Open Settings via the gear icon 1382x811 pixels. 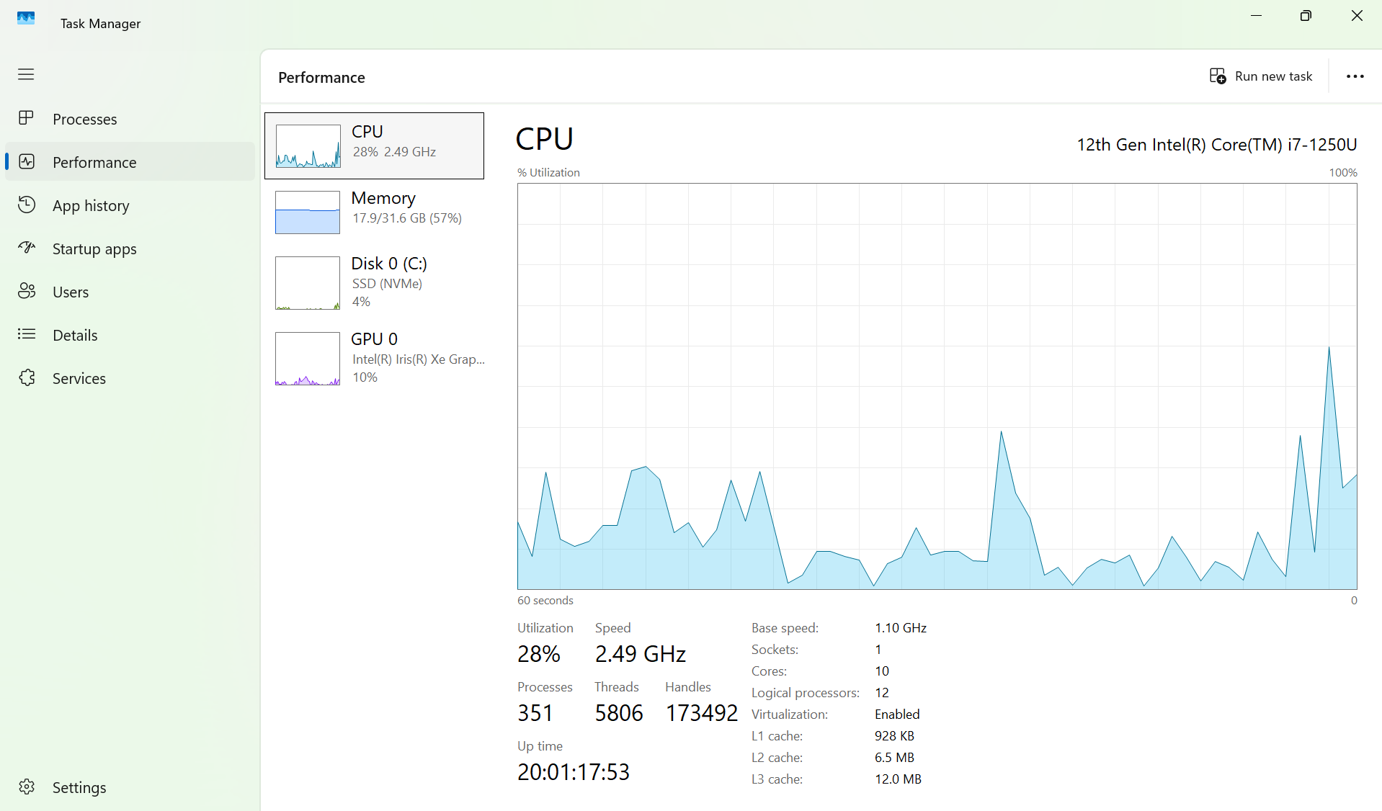(27, 787)
